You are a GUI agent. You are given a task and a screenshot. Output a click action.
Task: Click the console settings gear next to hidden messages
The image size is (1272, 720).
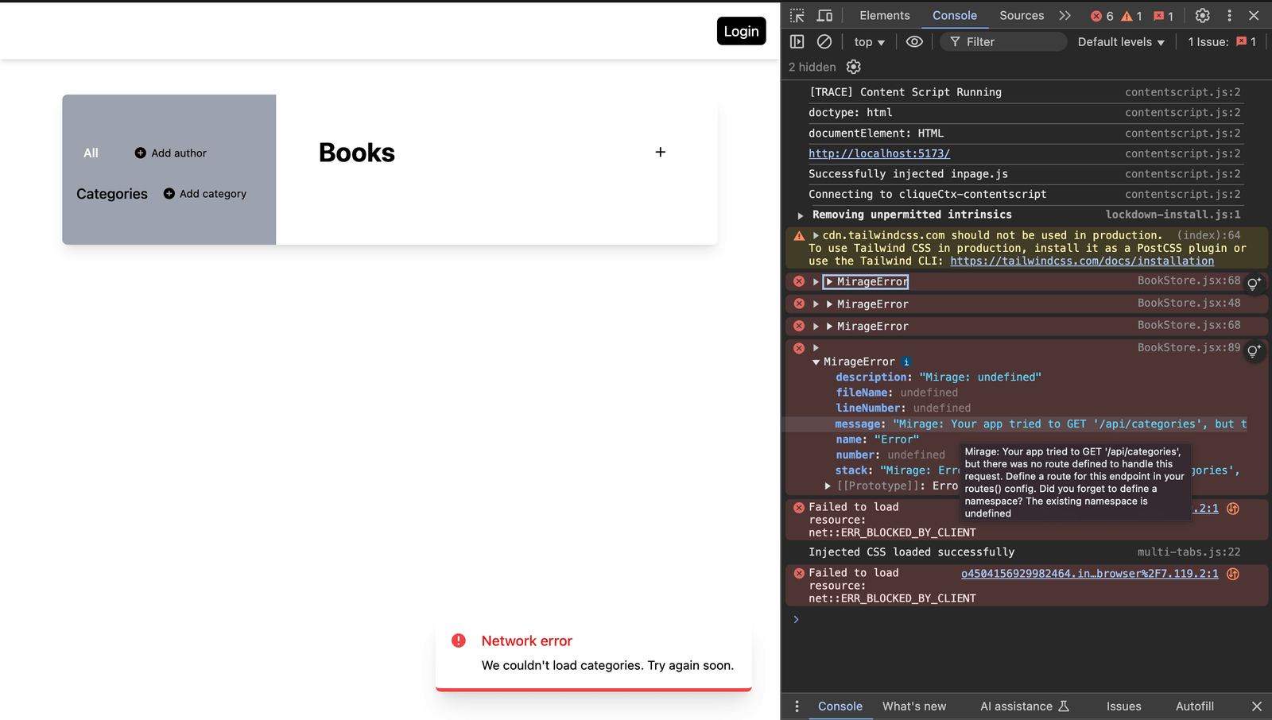point(853,67)
